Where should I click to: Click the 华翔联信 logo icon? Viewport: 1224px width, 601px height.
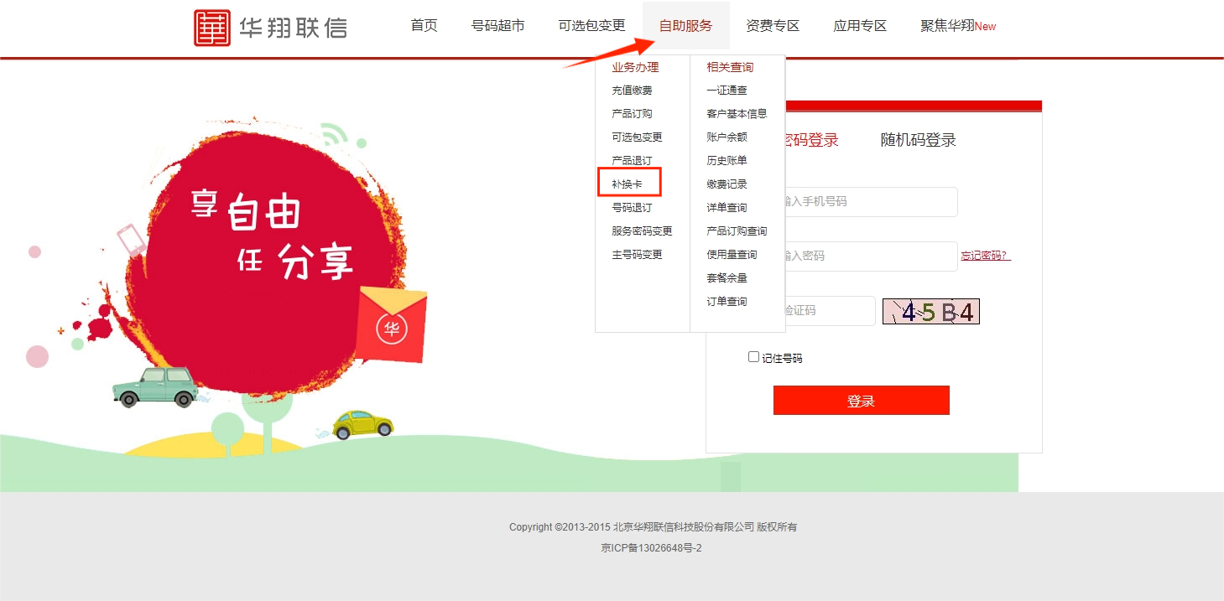[211, 28]
